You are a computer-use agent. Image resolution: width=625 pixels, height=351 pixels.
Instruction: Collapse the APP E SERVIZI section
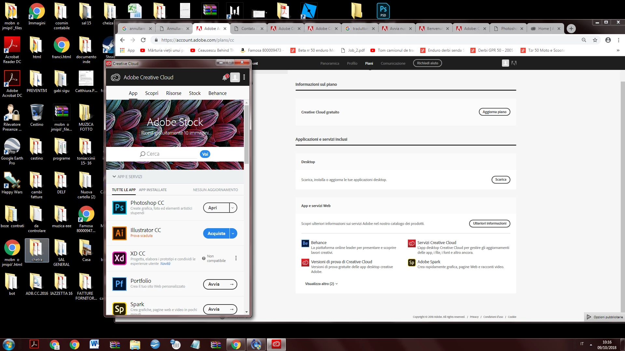[114, 176]
